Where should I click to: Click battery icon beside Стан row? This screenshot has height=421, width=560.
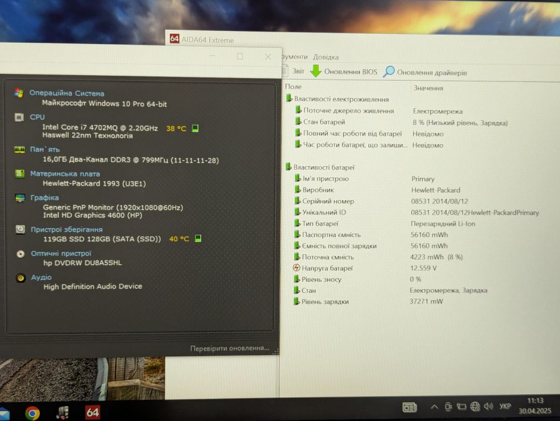296,290
